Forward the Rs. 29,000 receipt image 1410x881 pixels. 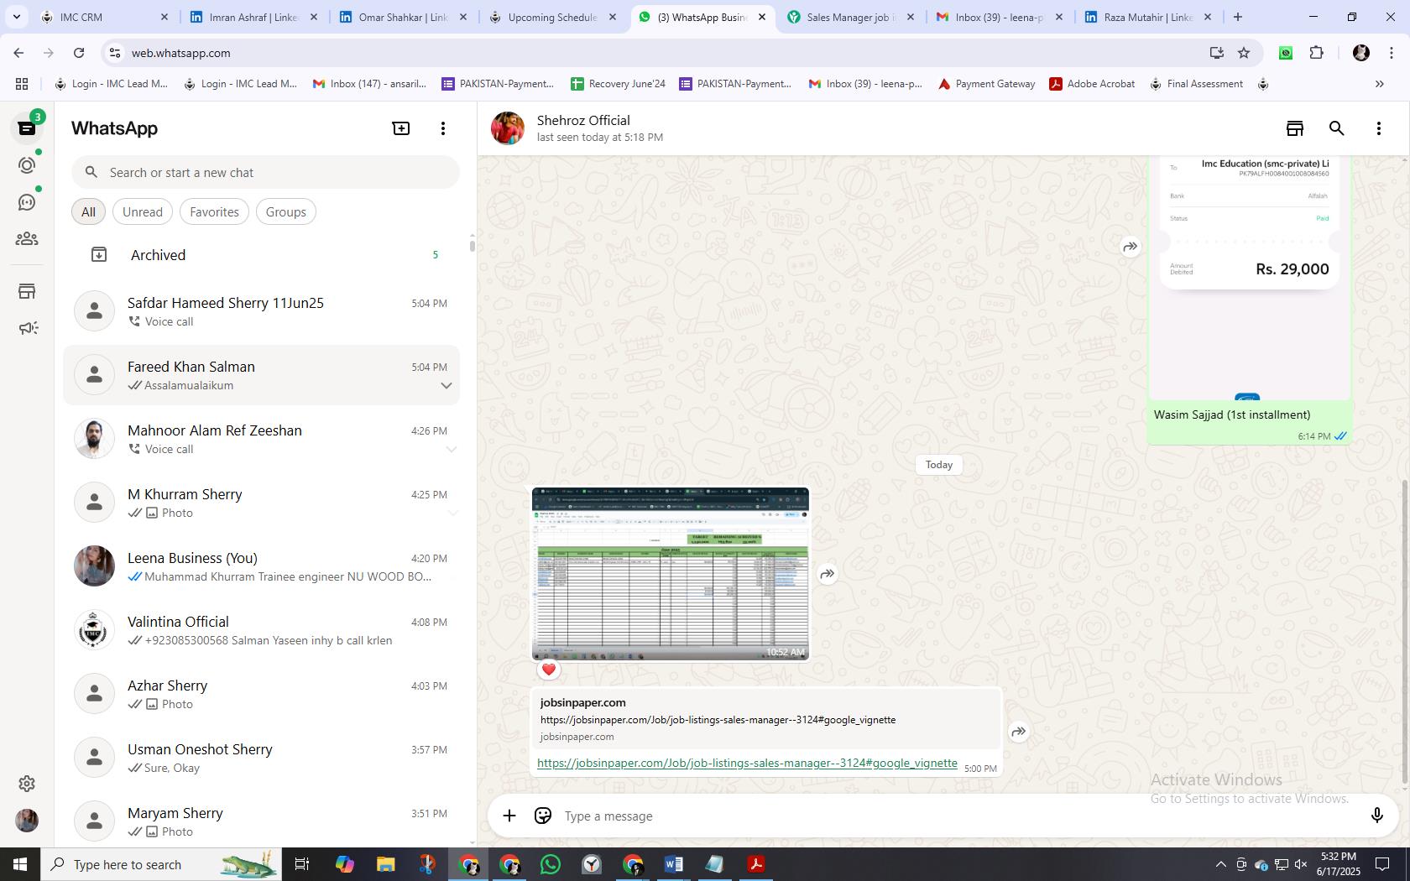pos(1131,247)
